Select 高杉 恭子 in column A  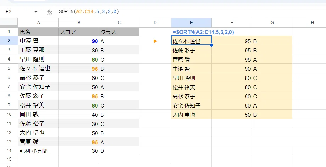tap(39, 78)
